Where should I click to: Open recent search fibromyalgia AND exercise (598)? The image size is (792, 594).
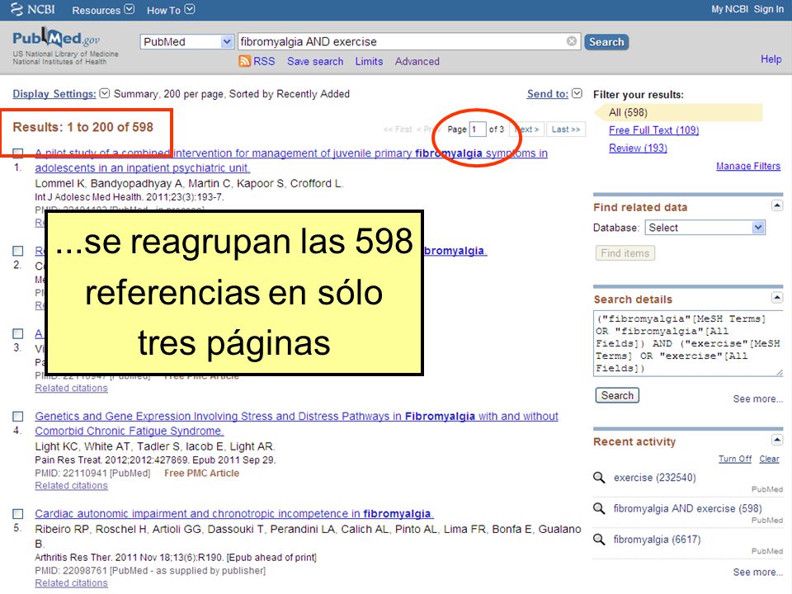[687, 508]
